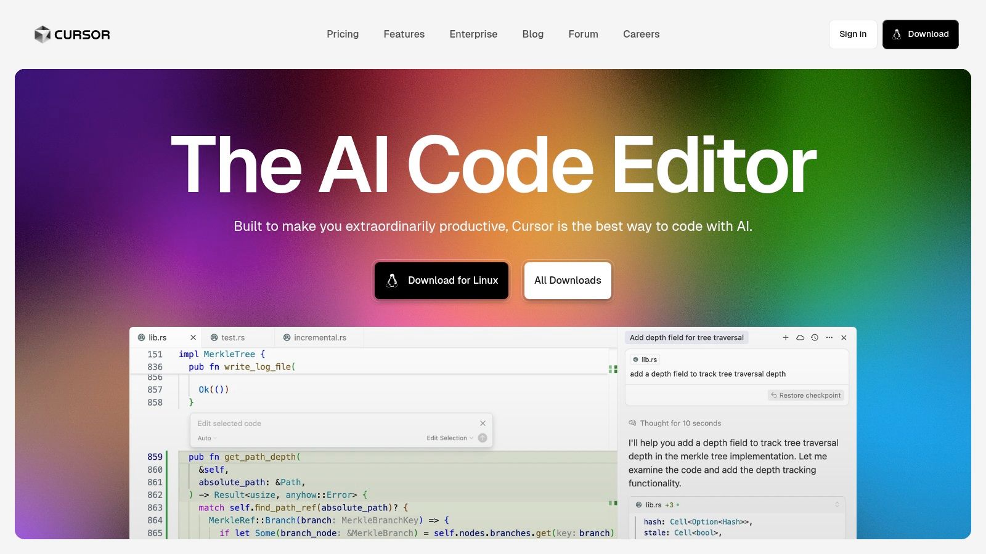
Task: Click the penguin icon in the top-right Download button
Action: coord(897,34)
